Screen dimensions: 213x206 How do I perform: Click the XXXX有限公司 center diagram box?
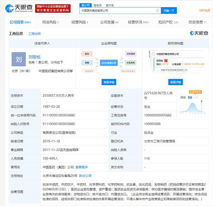[109, 63]
